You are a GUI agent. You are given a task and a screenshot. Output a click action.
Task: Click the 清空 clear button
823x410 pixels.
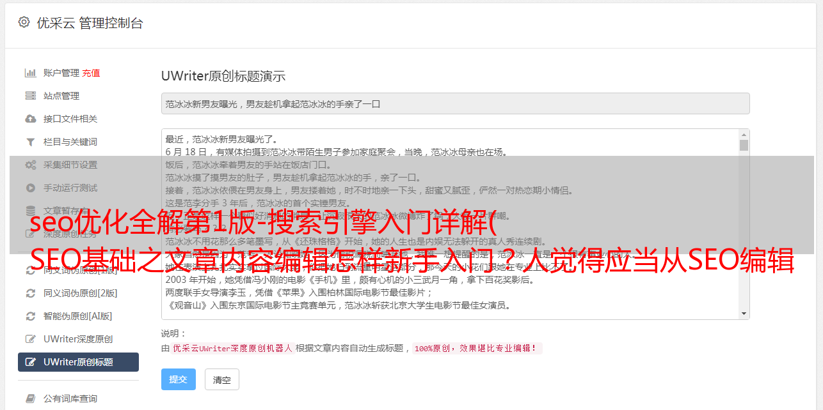pyautogui.click(x=222, y=379)
